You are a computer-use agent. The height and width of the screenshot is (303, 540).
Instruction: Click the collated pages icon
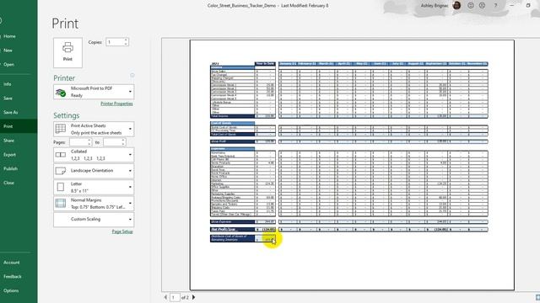click(x=61, y=155)
